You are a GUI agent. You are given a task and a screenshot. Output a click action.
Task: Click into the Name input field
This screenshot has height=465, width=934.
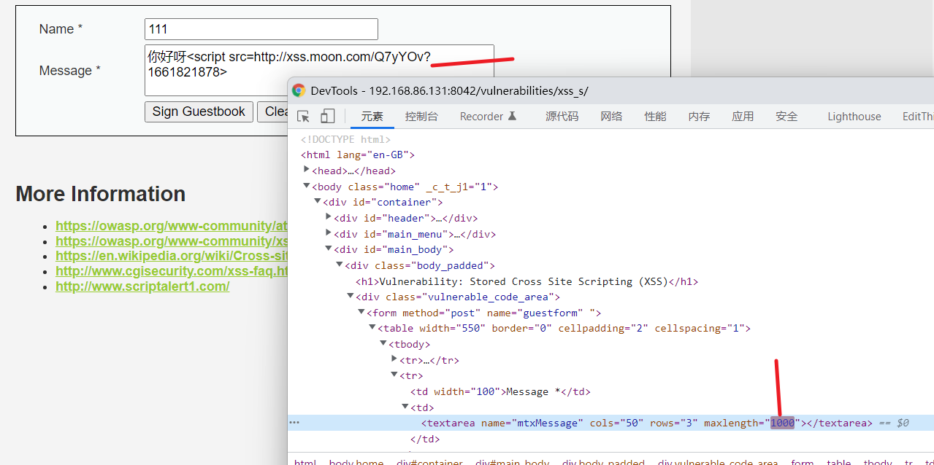tap(261, 29)
